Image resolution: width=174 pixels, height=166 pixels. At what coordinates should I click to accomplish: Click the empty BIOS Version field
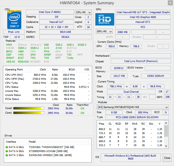[158, 68]
